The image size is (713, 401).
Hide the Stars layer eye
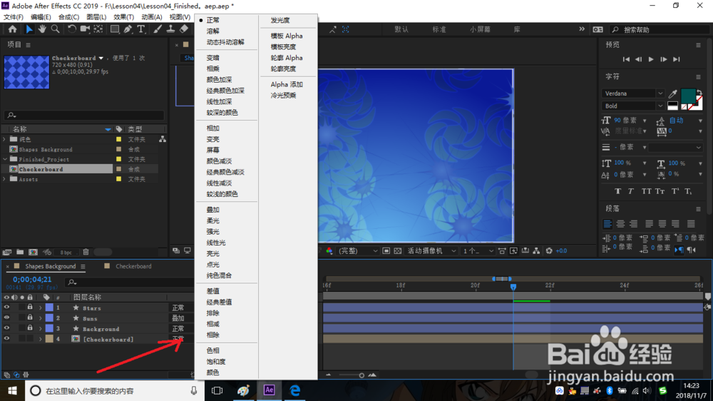click(x=6, y=308)
